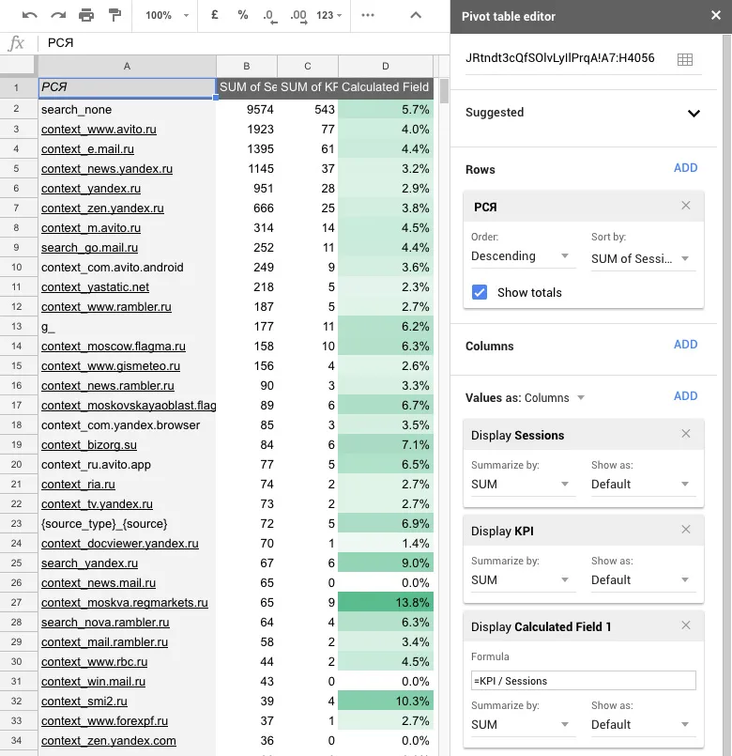This screenshot has height=756, width=732.
Task: Select the РСЯ header cell A1
Action: click(x=127, y=87)
